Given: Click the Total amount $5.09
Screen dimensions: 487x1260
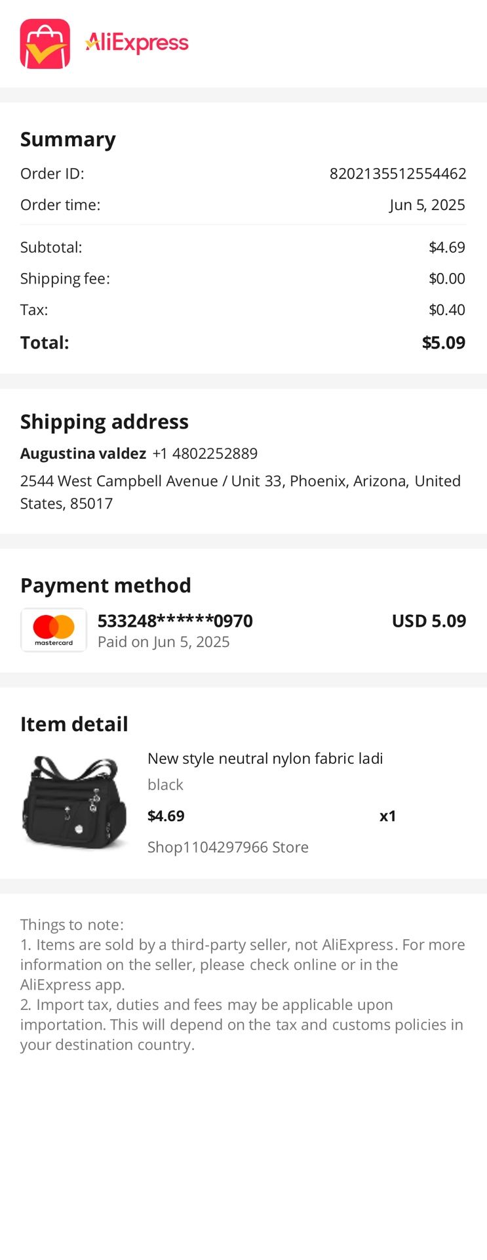Looking at the screenshot, I should pos(444,343).
